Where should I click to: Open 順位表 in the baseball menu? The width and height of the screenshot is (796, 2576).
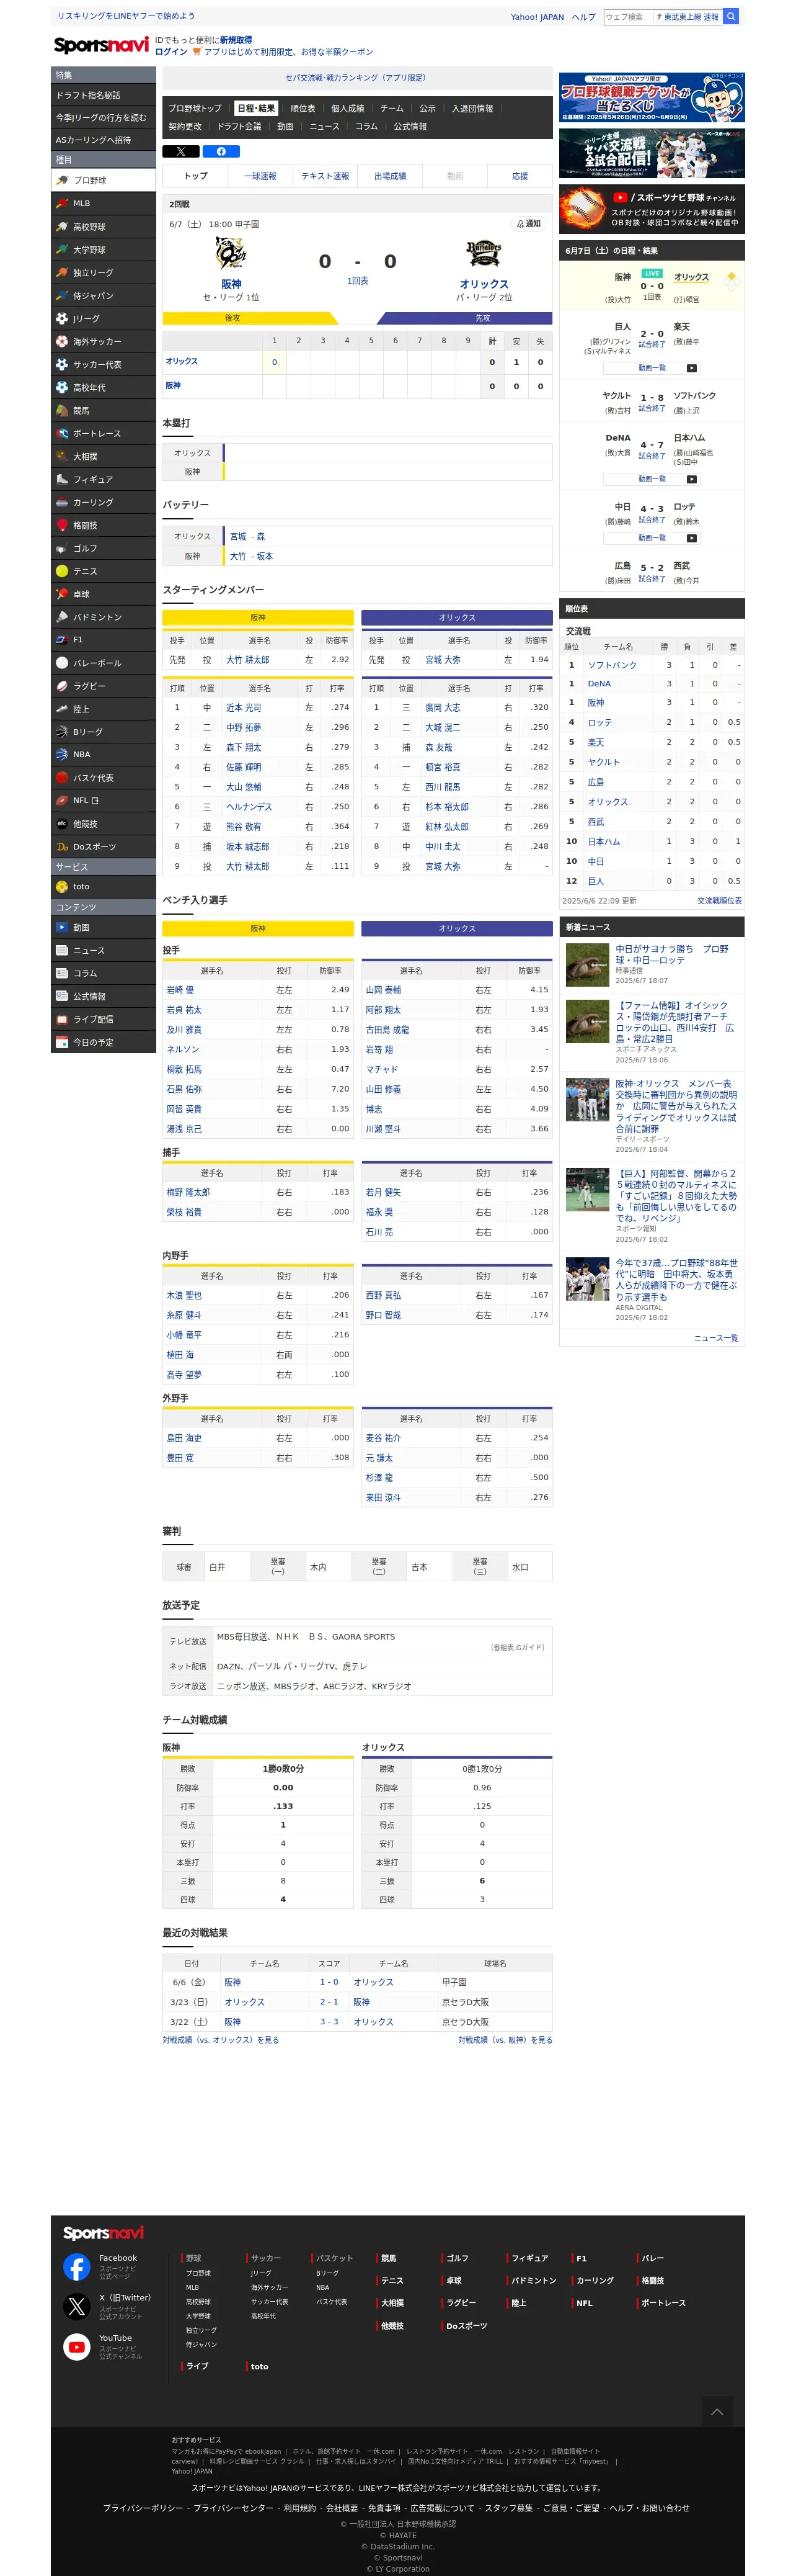tap(303, 108)
